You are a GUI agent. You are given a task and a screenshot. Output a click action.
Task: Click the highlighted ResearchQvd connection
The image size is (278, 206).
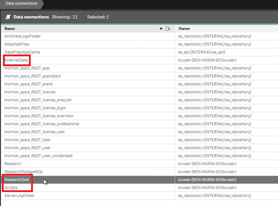[16, 180]
